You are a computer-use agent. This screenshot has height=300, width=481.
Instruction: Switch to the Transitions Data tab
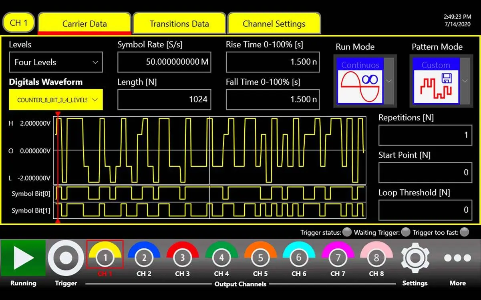(x=179, y=24)
